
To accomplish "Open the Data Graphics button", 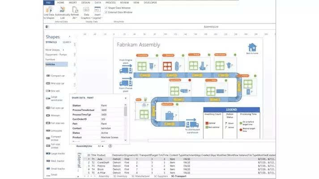I will [86, 13].
